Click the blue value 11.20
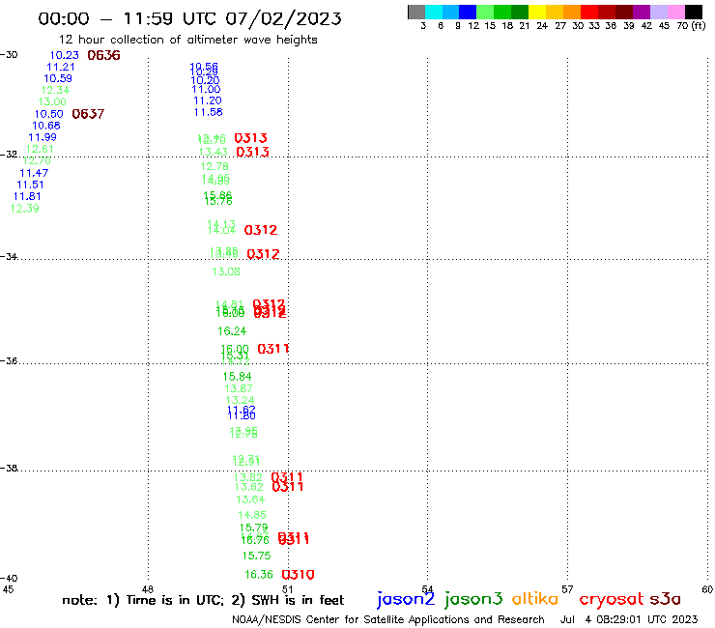 tap(208, 100)
